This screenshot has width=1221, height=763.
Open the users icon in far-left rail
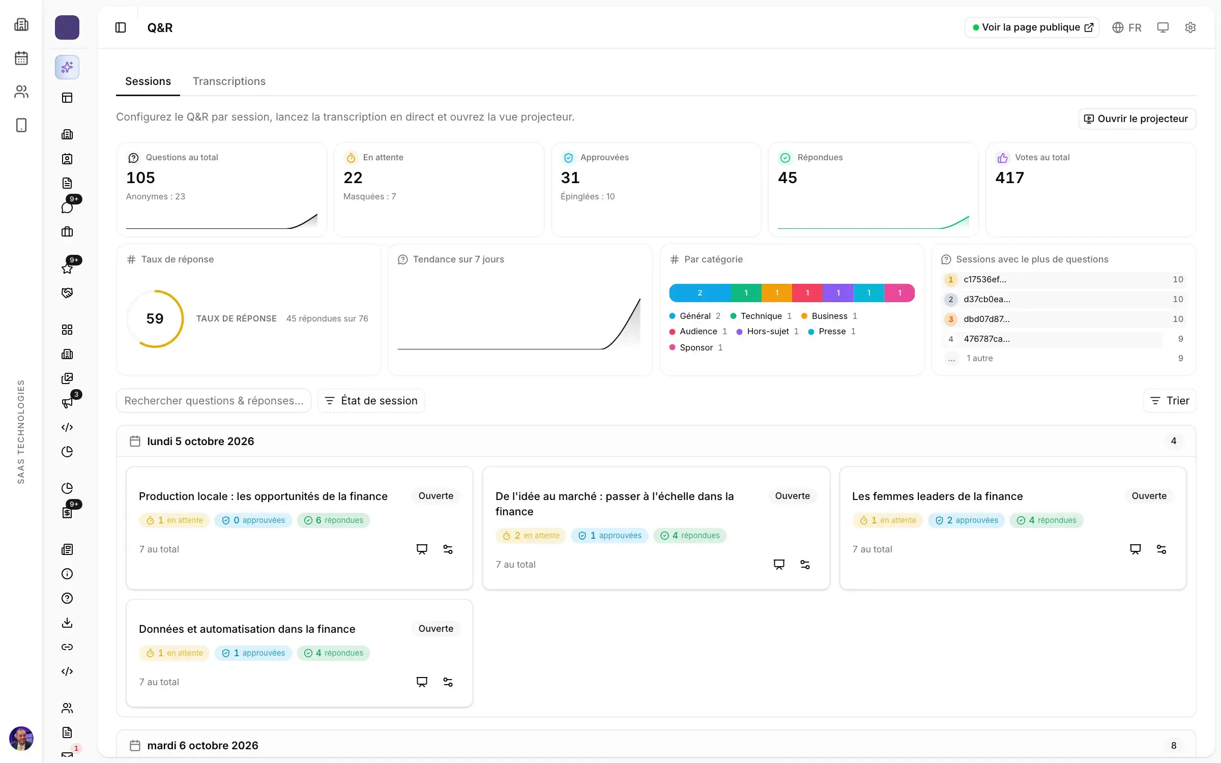[21, 92]
